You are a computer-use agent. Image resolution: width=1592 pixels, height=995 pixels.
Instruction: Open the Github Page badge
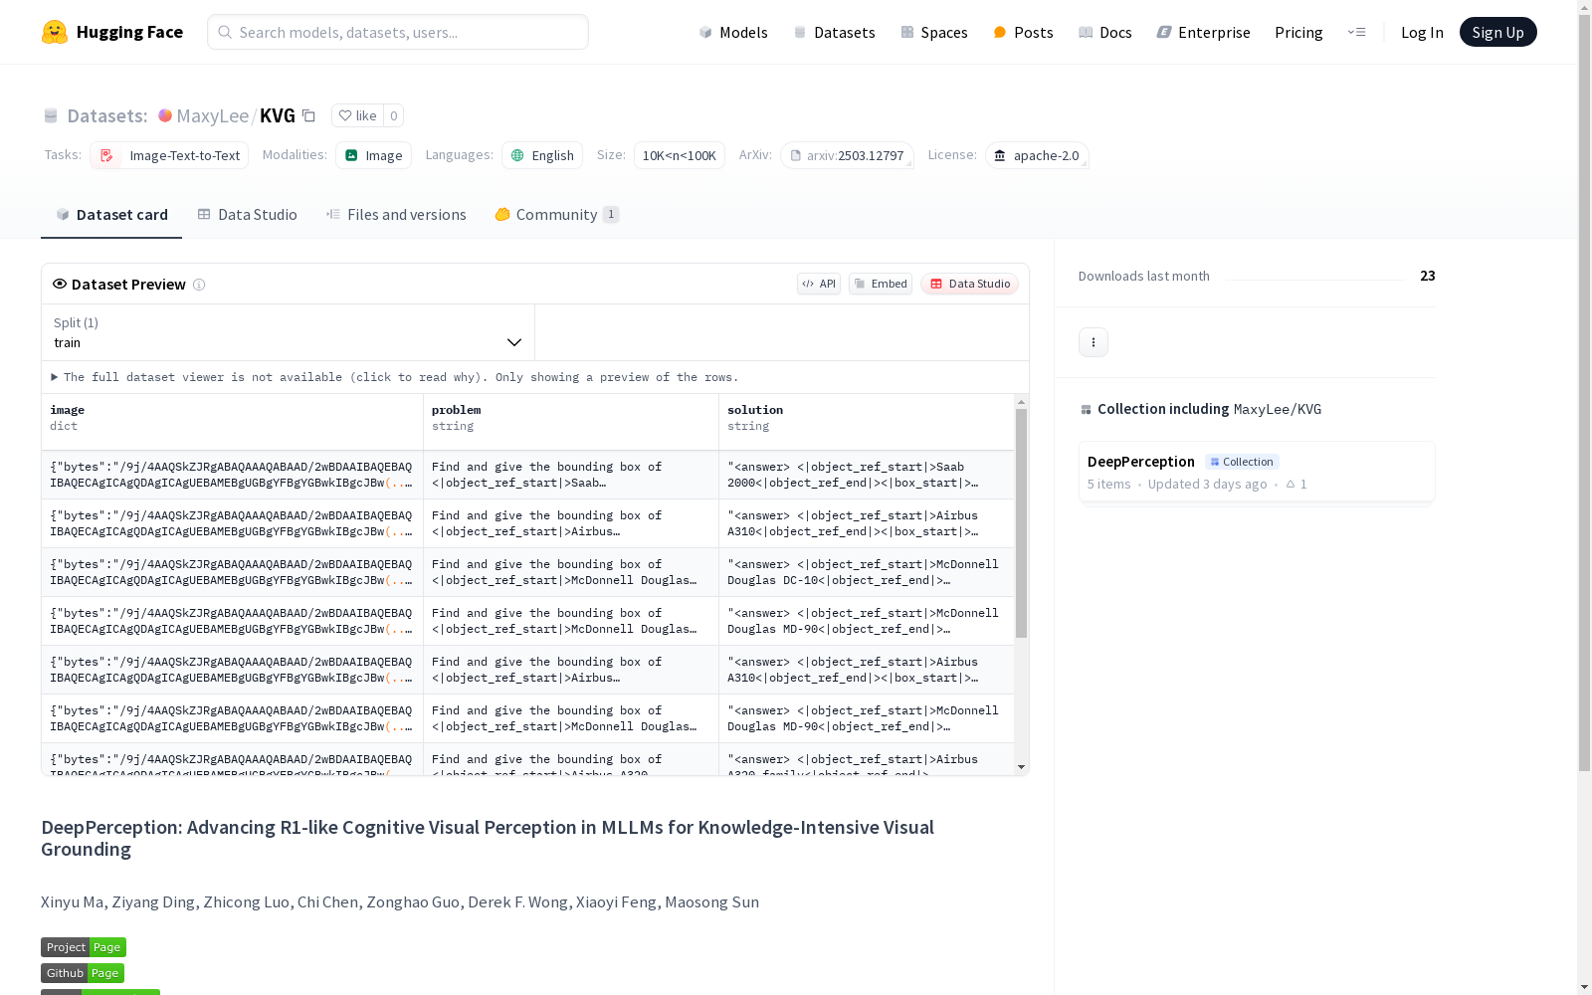coord(83,973)
